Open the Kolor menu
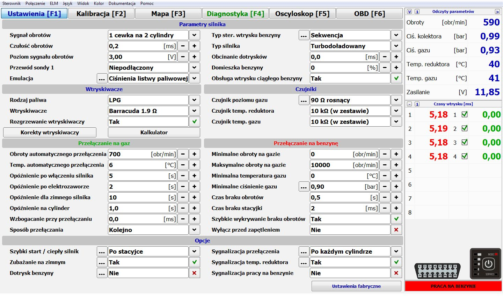The height and width of the screenshot is (300, 503). (x=99, y=3)
